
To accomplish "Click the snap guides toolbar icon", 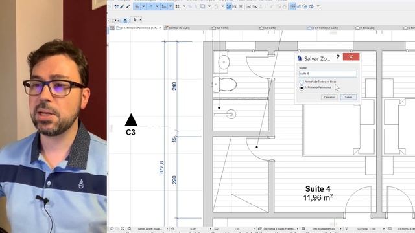I will click(150, 6).
